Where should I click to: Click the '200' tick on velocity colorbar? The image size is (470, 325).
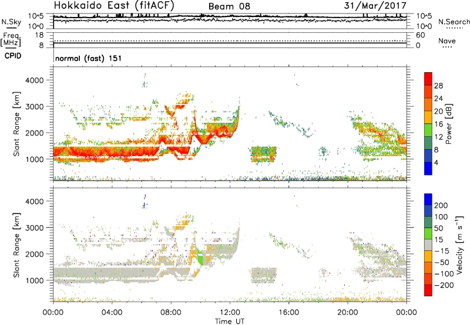click(441, 205)
